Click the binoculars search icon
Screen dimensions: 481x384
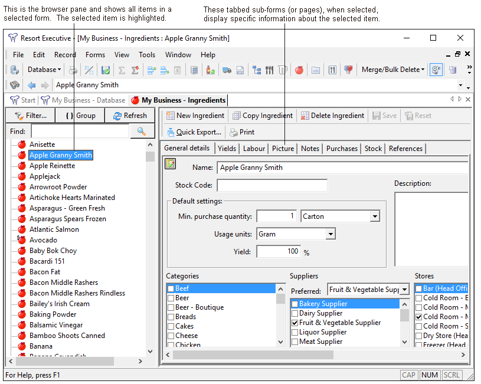15,85
